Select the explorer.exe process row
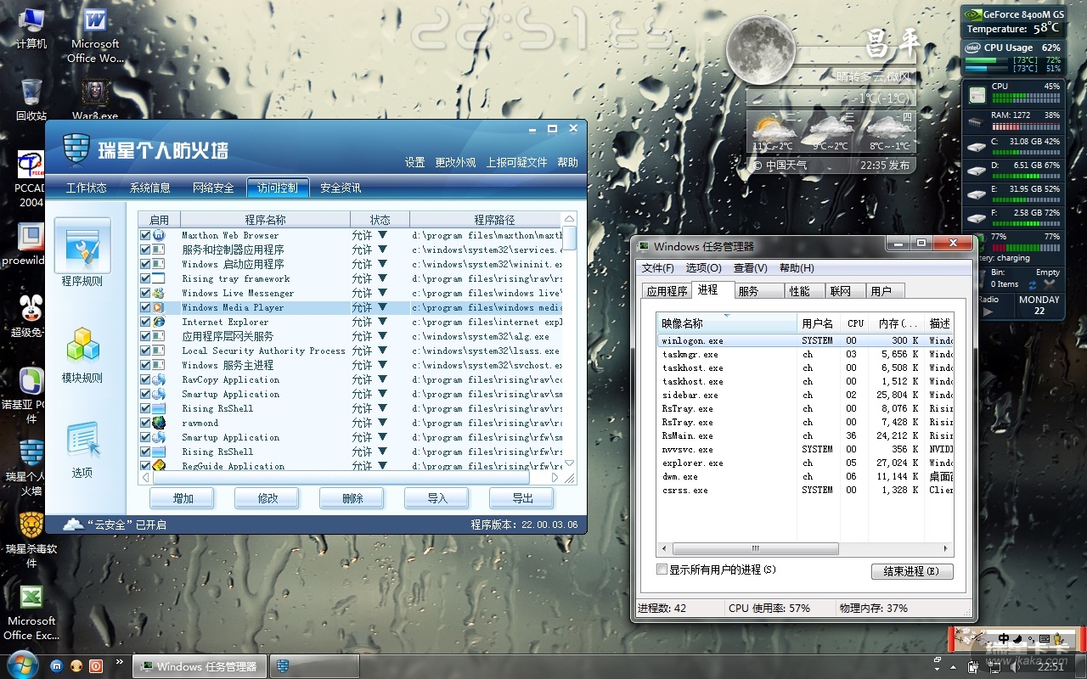 [x=693, y=463]
